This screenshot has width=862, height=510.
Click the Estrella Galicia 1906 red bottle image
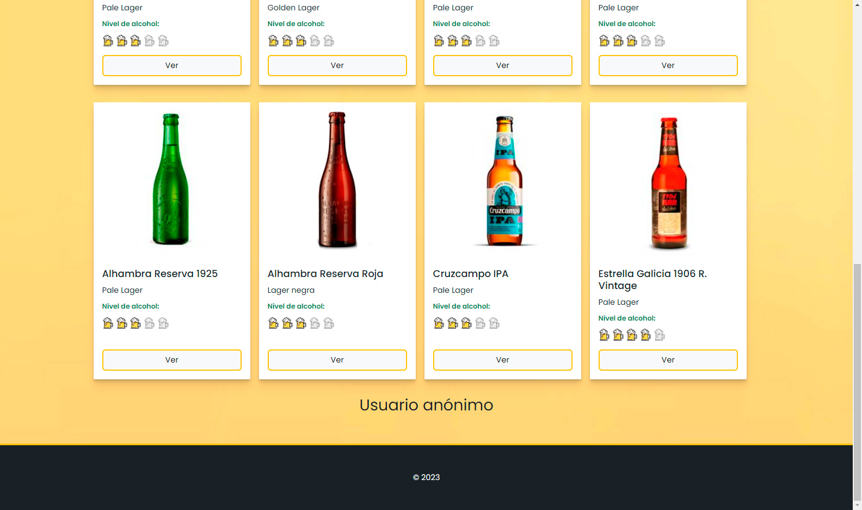click(669, 183)
